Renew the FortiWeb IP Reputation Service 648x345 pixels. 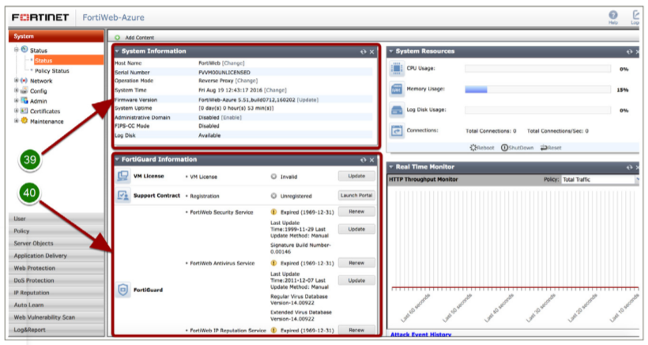tap(356, 330)
